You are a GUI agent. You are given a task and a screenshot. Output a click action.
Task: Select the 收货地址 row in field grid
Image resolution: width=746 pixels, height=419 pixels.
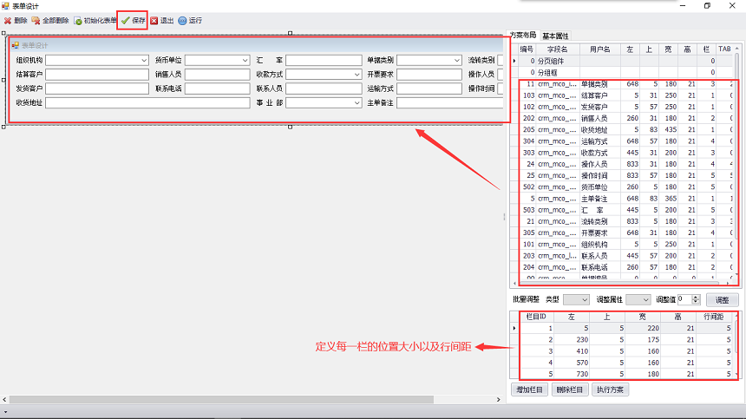coord(625,130)
